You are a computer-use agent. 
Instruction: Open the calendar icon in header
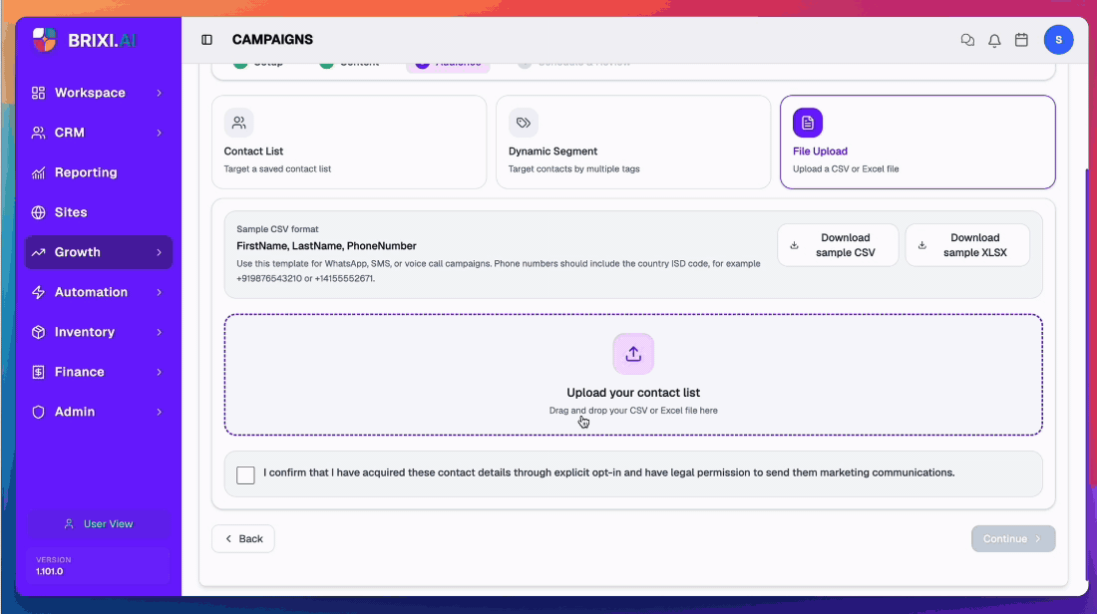pyautogui.click(x=1021, y=40)
